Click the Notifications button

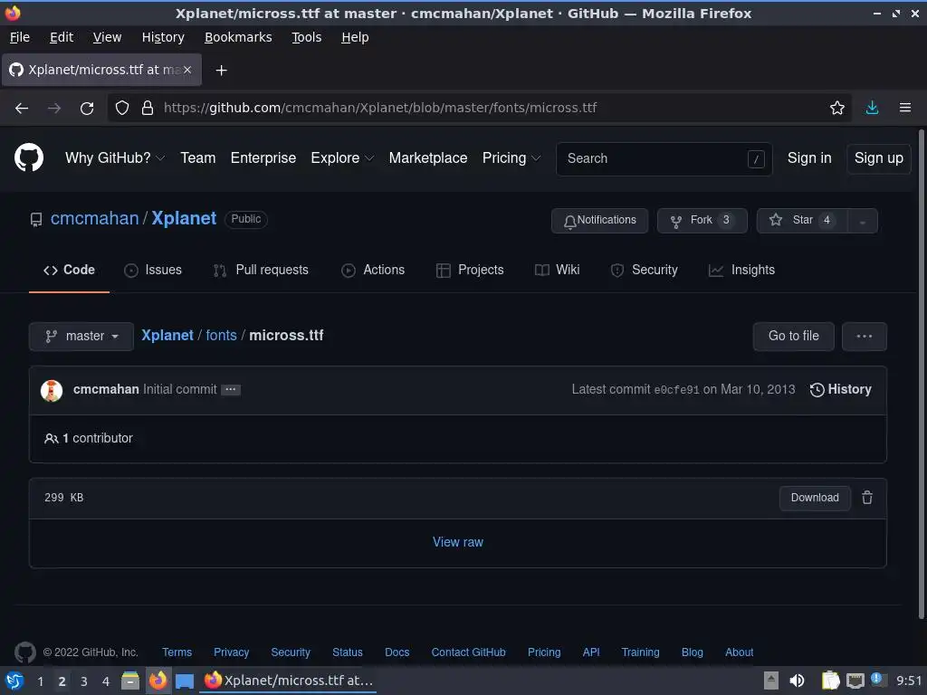tap(599, 221)
